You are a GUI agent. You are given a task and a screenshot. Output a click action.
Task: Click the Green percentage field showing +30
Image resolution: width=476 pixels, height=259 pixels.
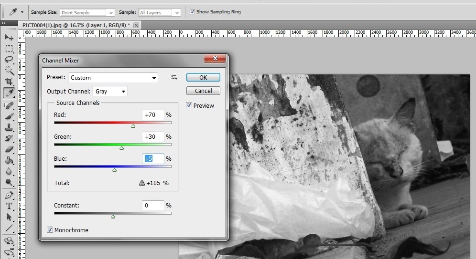point(153,136)
